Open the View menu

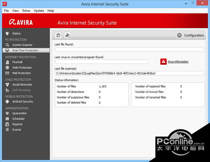[x=16, y=11]
